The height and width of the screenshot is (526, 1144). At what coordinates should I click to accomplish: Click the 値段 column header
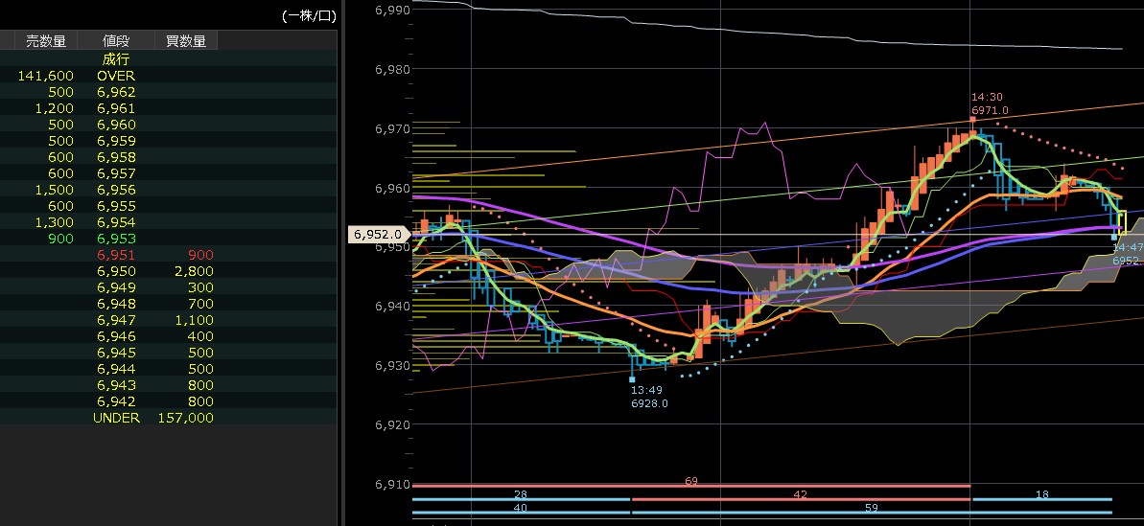pyautogui.click(x=116, y=40)
